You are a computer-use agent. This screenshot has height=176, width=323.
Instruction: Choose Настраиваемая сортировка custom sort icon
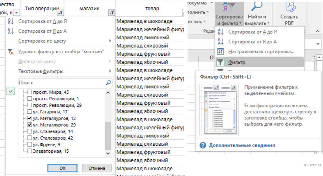pos(220,52)
